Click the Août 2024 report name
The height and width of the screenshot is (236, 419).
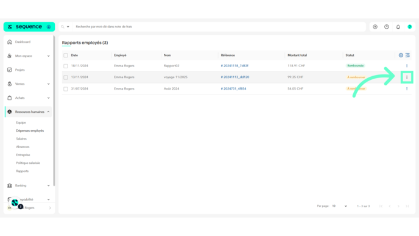pos(171,88)
